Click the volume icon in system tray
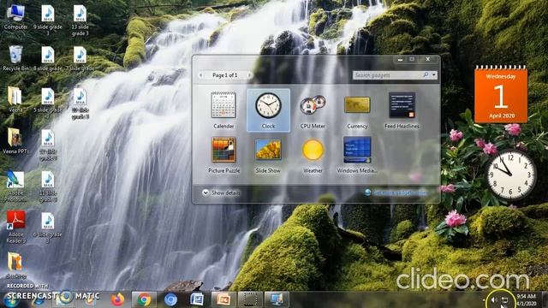Screen dimensions: 548x308 494,300
